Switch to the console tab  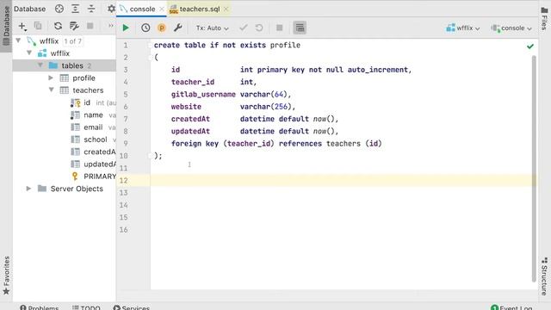(x=142, y=9)
